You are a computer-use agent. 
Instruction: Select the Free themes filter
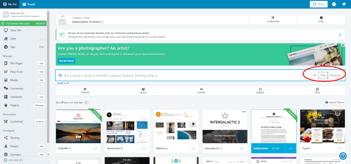(323, 75)
